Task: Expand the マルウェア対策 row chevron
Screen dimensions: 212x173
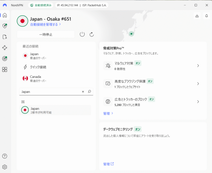Action: pos(198,66)
